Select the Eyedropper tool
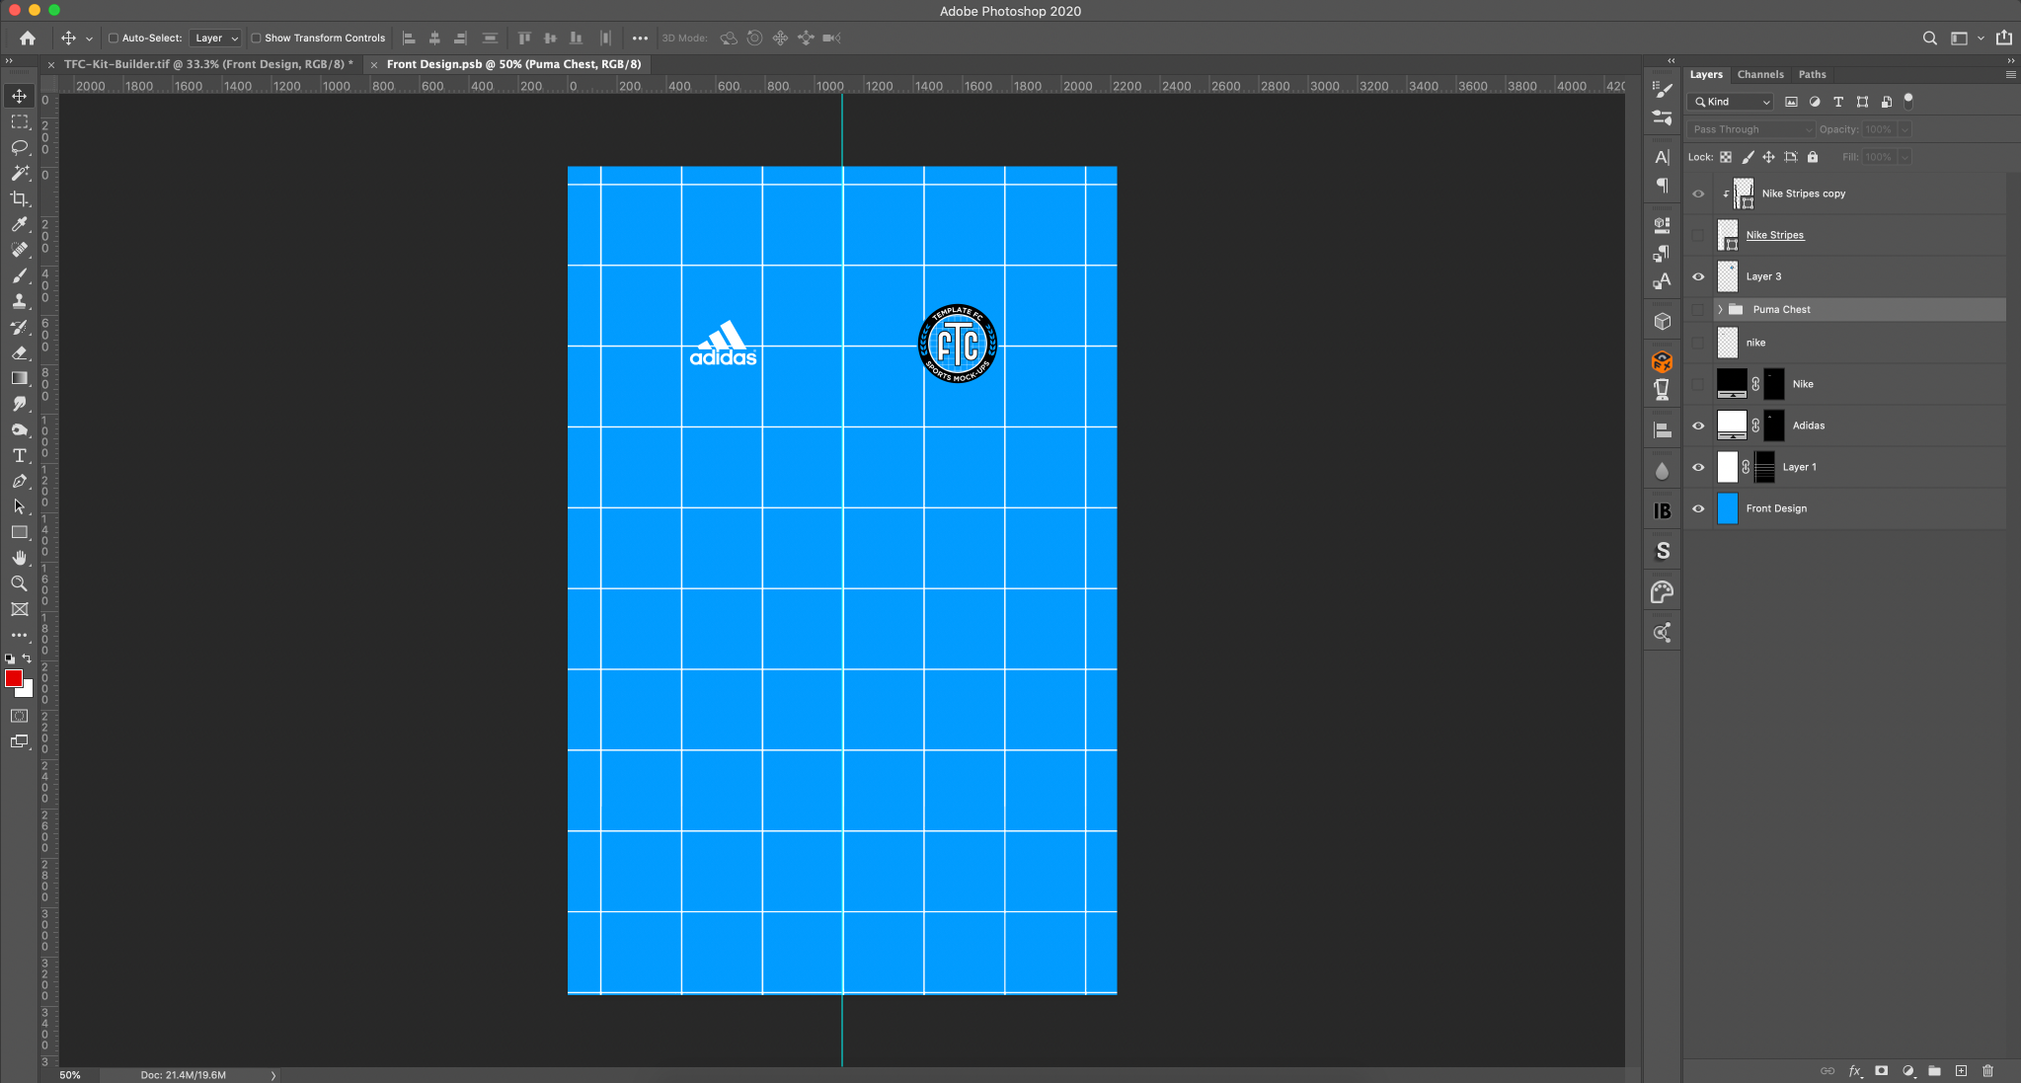2021x1083 pixels. click(x=19, y=224)
